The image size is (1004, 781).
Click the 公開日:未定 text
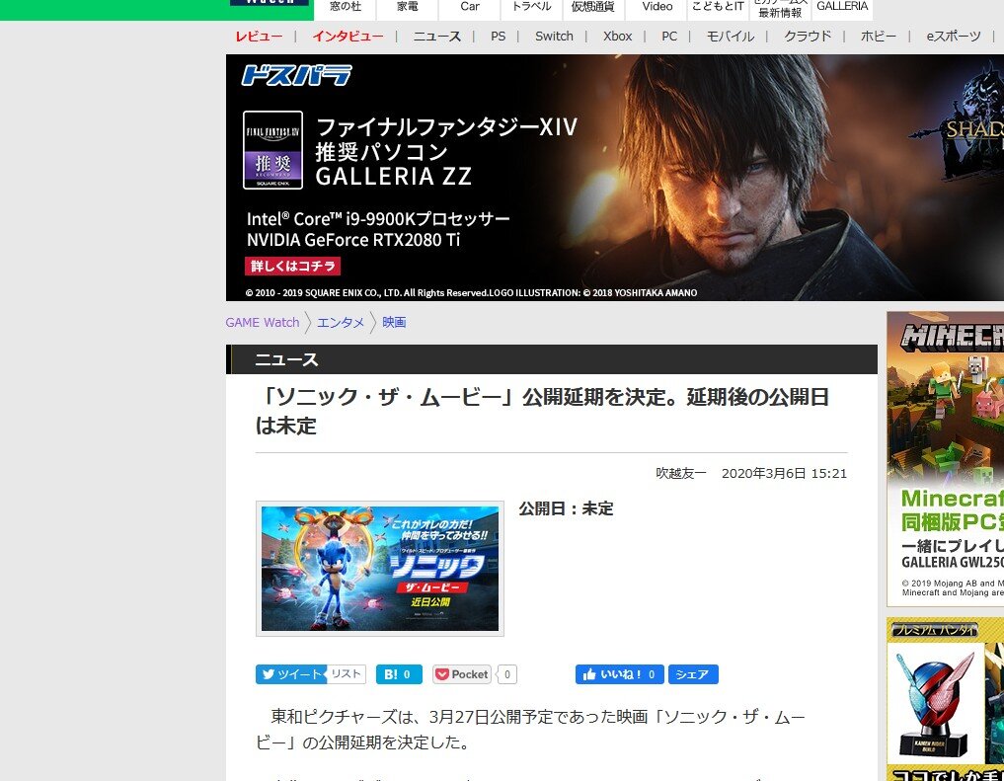[x=566, y=508]
